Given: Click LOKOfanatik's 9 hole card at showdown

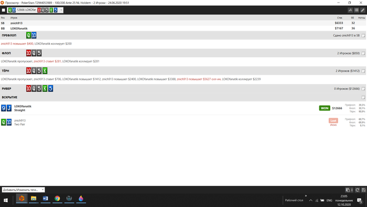Looking at the screenshot, I should 4,108.
